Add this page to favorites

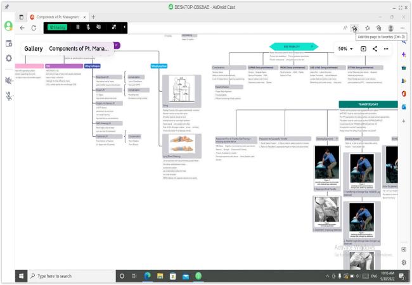tap(355, 28)
